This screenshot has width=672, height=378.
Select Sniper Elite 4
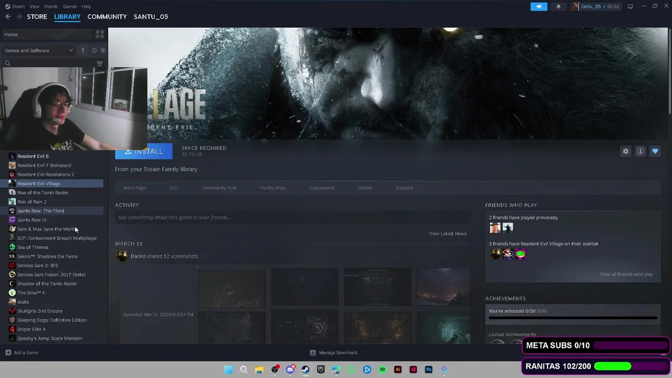[31, 329]
